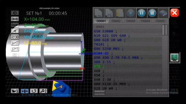Click the 00:00:45 timer readout
Image resolution: width=186 pixels, height=104 pixels.
58,13
